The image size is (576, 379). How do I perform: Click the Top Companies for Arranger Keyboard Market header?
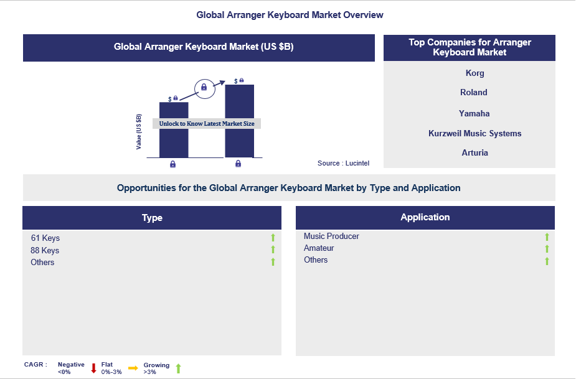(470, 48)
